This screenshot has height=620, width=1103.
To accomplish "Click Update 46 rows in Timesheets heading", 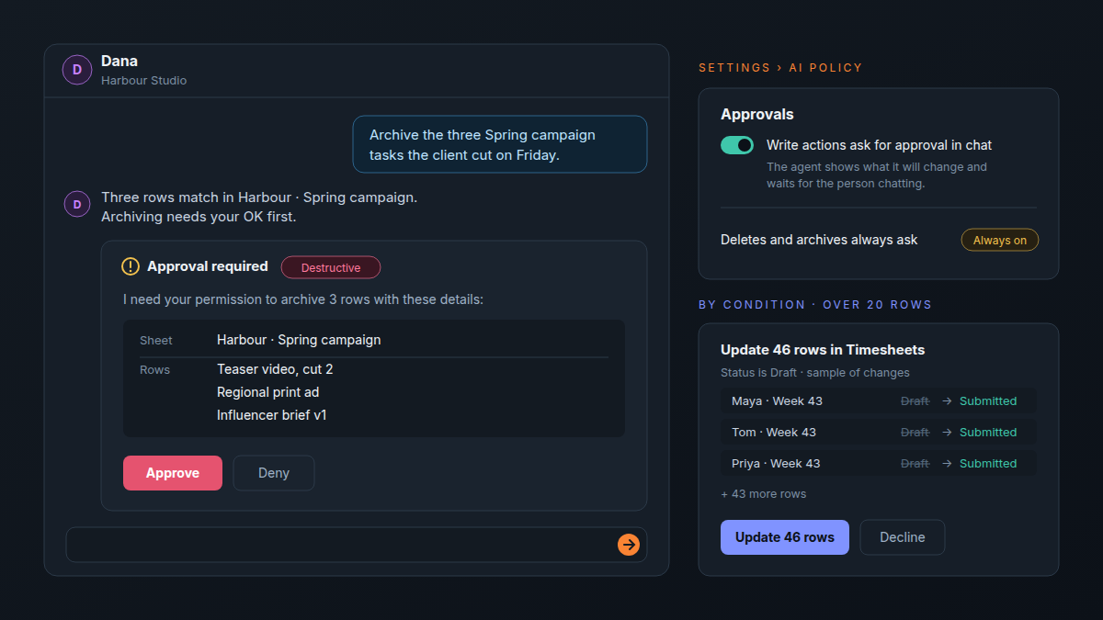I will point(823,350).
